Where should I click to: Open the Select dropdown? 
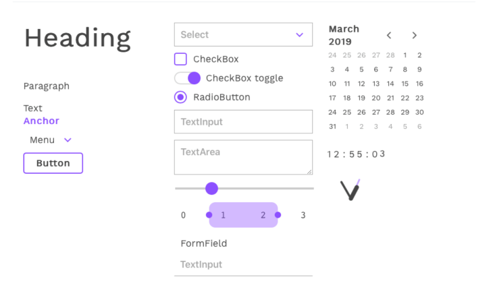[x=243, y=34]
